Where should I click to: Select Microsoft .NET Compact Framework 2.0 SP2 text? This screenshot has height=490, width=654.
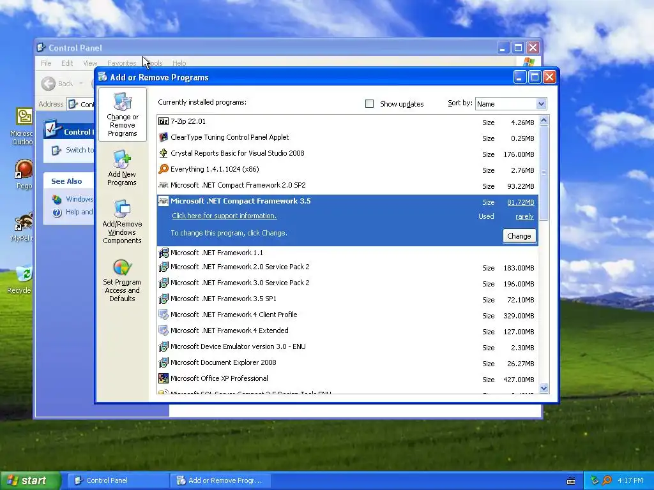pyautogui.click(x=238, y=185)
